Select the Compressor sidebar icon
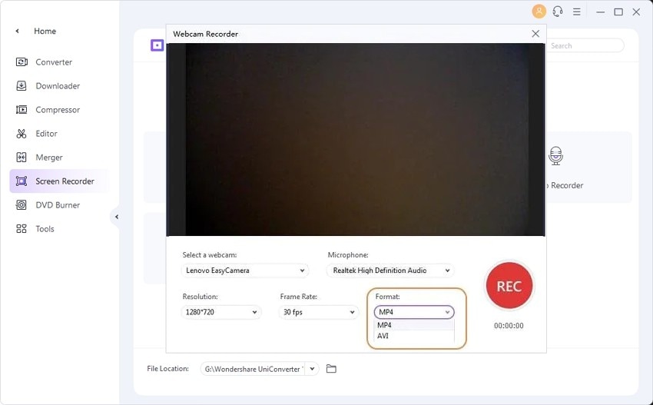The width and height of the screenshot is (653, 405). (x=22, y=110)
